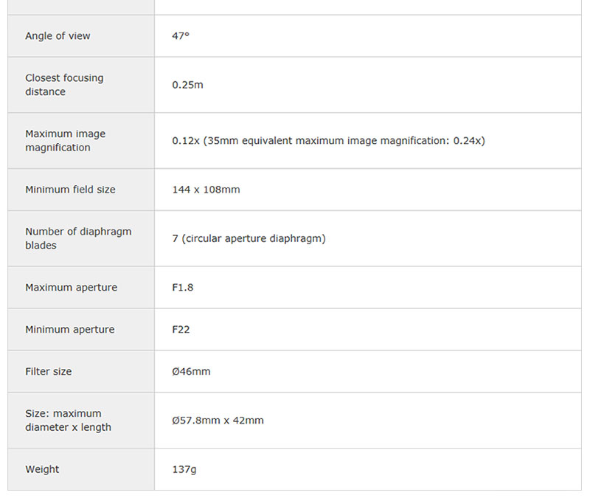Click the "Size: maximum diameter x length" label

[68, 421]
